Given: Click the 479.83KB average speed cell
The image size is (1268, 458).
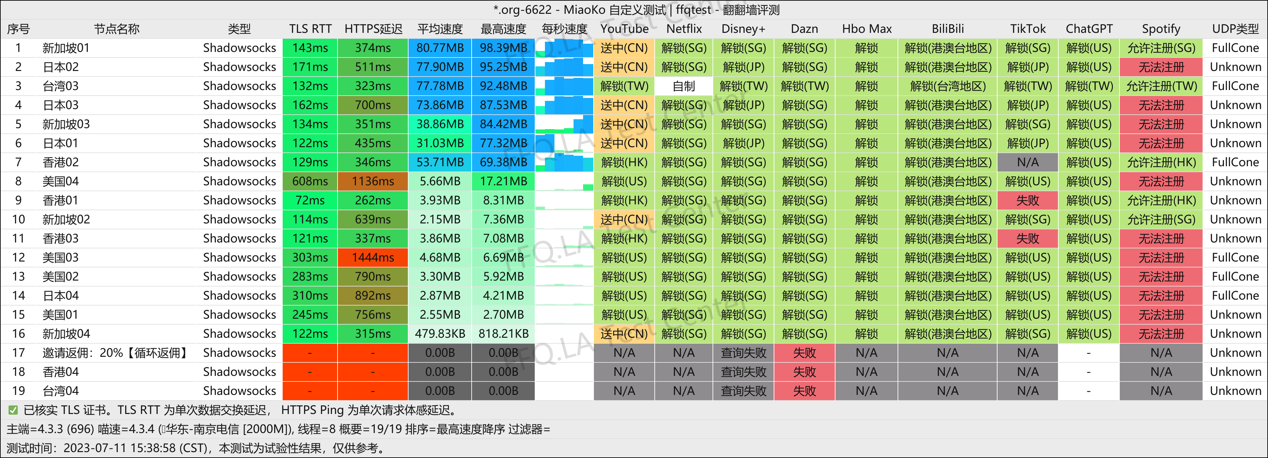Looking at the screenshot, I should point(440,333).
